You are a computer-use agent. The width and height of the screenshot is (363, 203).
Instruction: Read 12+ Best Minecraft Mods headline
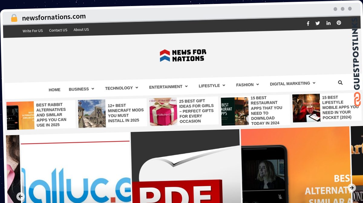(x=126, y=113)
